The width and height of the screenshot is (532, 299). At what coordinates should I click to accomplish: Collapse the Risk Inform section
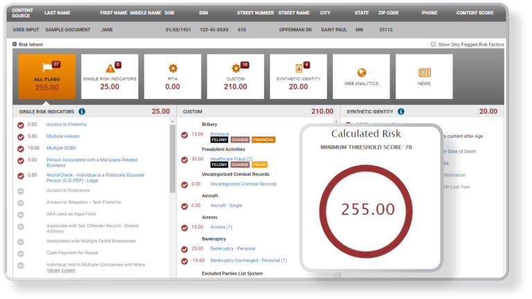click(15, 44)
